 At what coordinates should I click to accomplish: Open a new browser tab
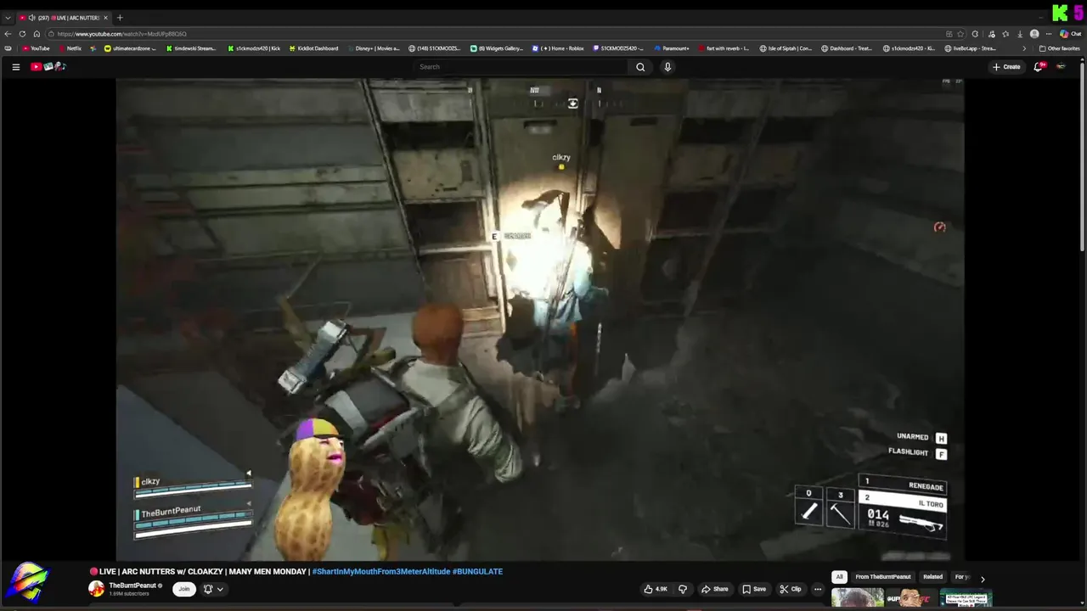pos(120,18)
